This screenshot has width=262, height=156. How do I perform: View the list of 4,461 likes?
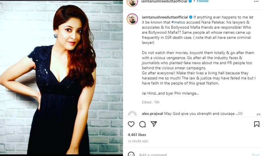coord(137,134)
